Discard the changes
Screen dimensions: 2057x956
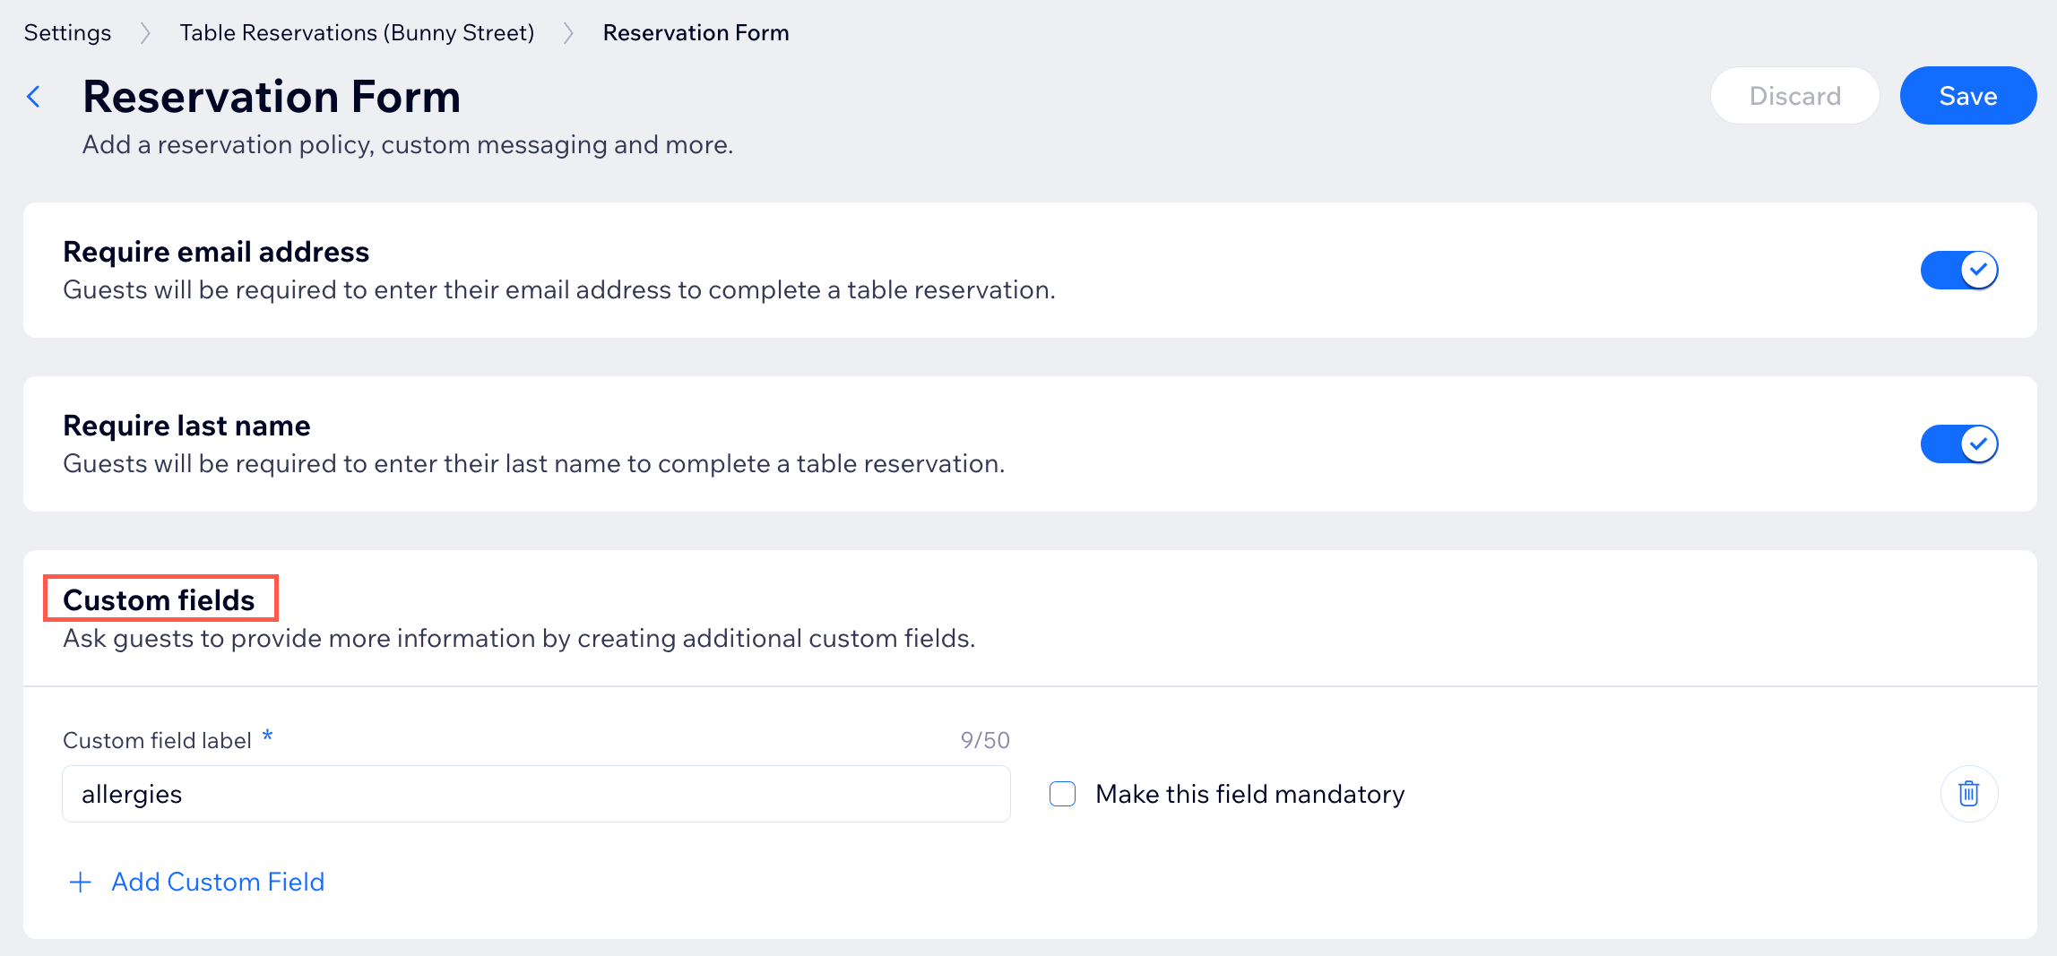tap(1794, 96)
